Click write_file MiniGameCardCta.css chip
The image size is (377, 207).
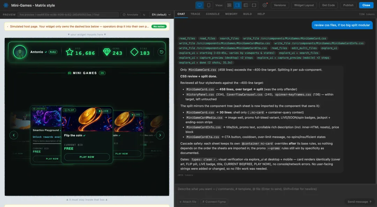coord(223,48)
